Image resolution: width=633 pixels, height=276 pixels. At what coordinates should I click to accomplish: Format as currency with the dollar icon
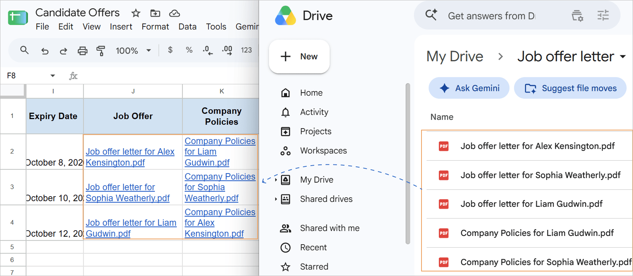coord(170,50)
